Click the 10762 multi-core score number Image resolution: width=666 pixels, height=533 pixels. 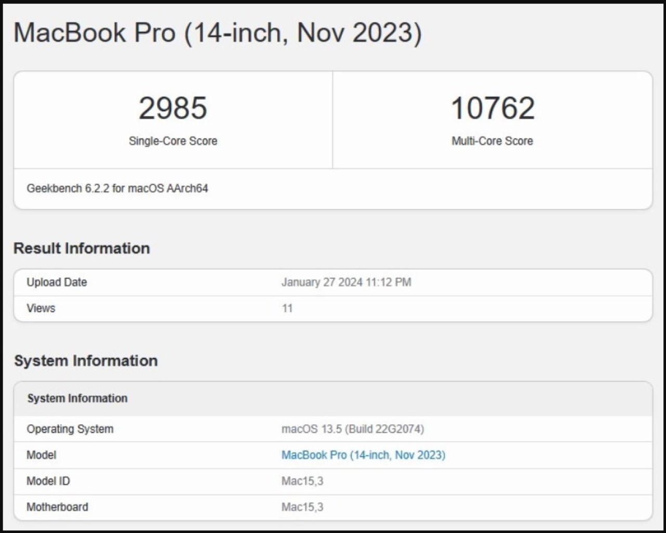tap(492, 108)
